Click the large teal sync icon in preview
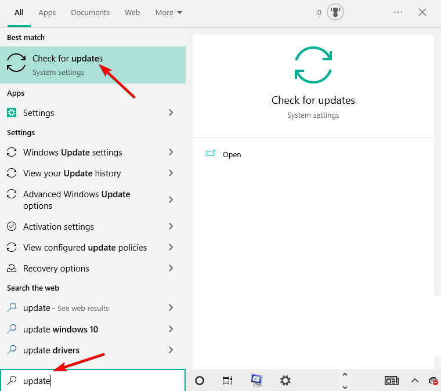This screenshot has height=391, width=441. tap(313, 65)
